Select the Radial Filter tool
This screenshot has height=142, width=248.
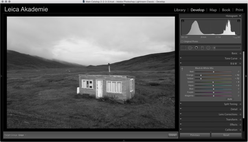pyautogui.click(x=208, y=48)
